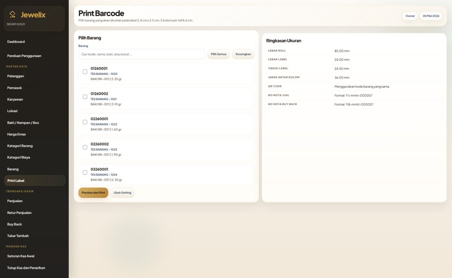The width and height of the screenshot is (452, 278).
Task: Click the item name TES BARANG - 1020
Action: [104, 74]
